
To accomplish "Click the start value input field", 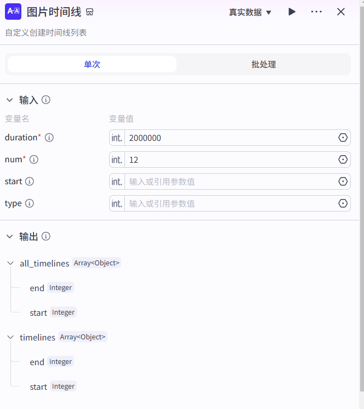I will (230, 181).
